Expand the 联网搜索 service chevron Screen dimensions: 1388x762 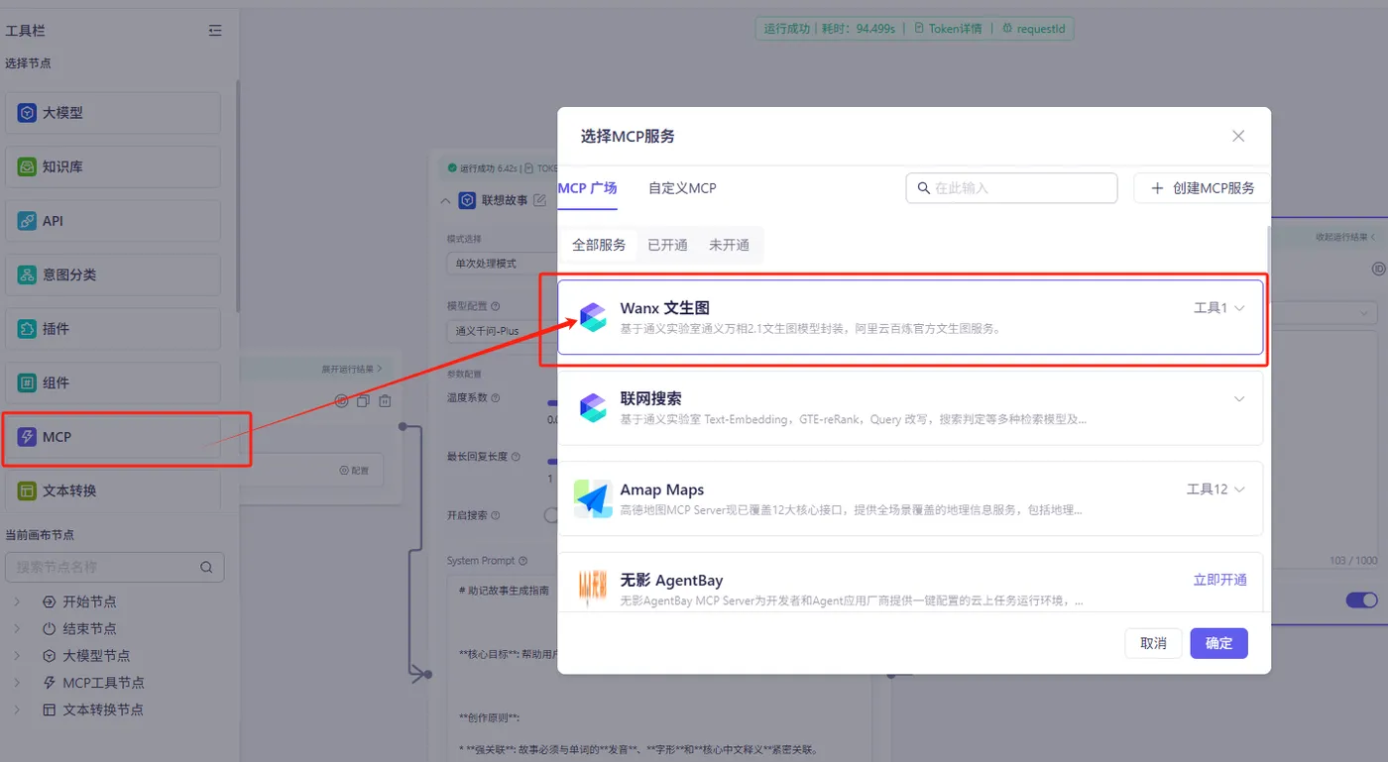[1239, 398]
